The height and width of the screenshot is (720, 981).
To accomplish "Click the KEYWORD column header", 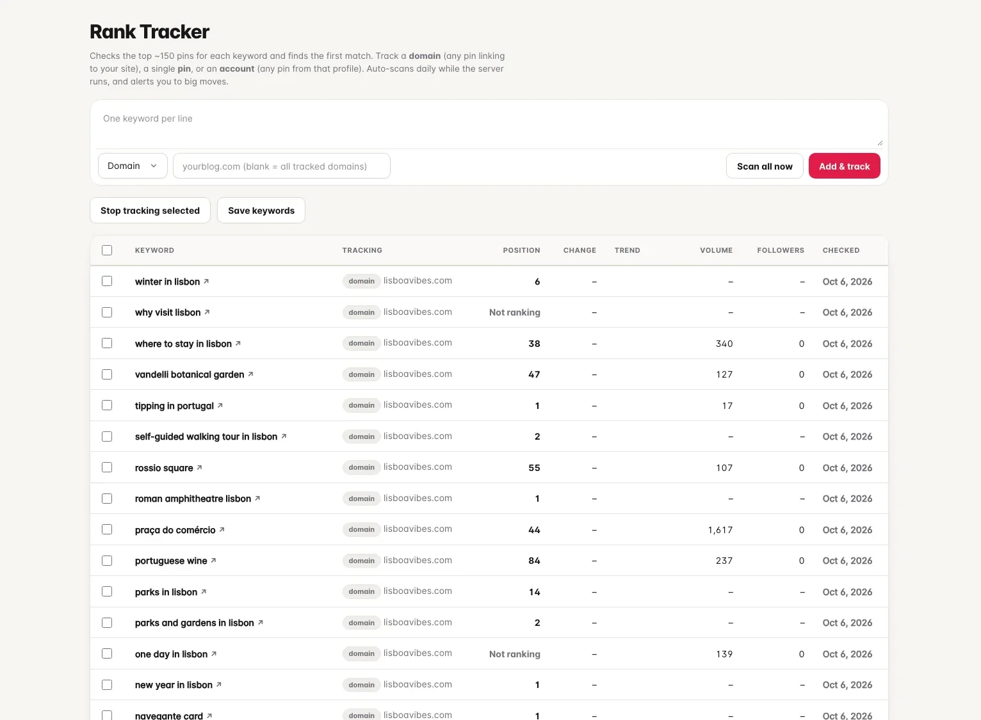I will (x=154, y=250).
